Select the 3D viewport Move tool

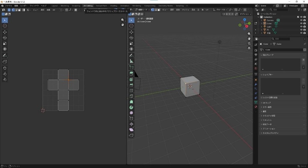pos(131,32)
